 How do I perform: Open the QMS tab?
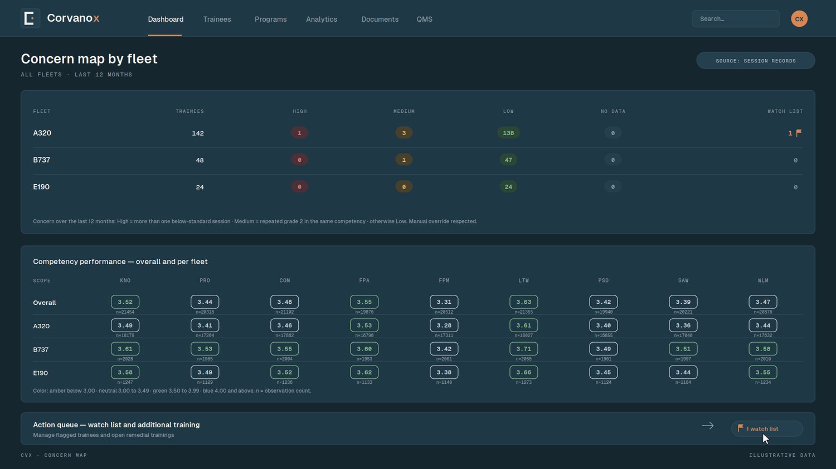pos(424,19)
